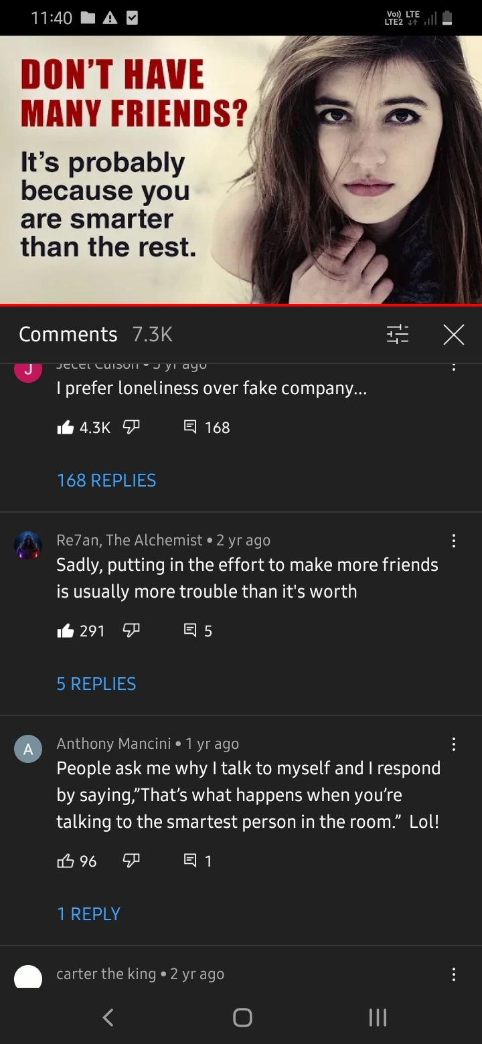482x1044 pixels.
Task: Dislike the loneliness over fake company comment
Action: 131,428
